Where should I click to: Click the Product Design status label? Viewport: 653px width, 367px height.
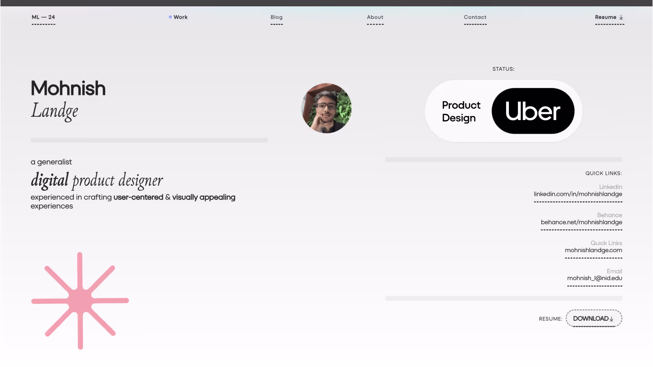[461, 111]
